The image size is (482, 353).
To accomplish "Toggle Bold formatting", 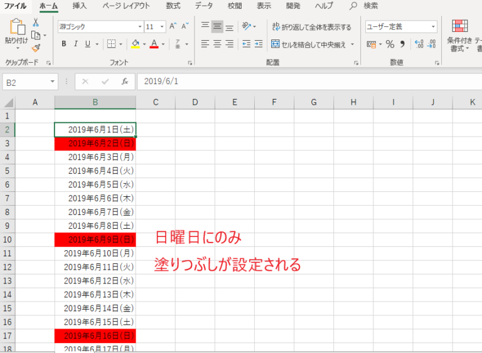I will point(63,44).
